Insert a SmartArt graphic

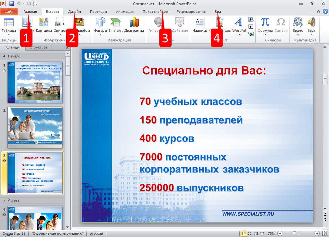tap(115, 25)
